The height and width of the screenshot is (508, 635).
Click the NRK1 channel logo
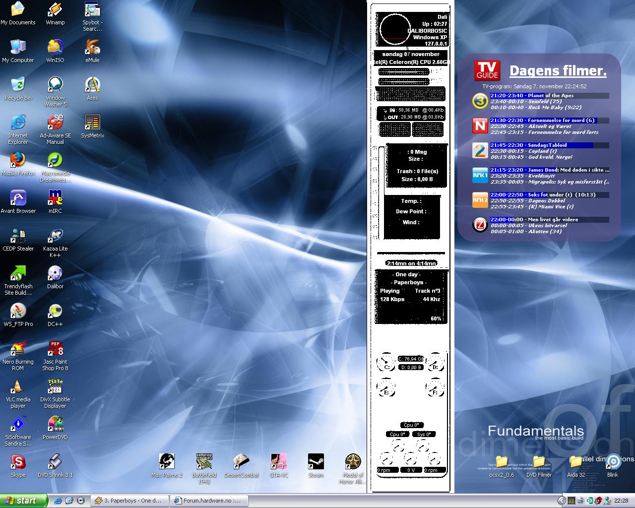click(480, 175)
